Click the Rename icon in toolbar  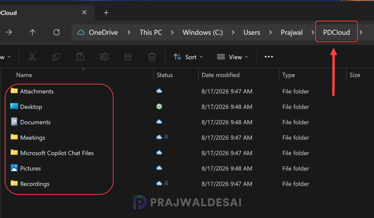[104, 57]
